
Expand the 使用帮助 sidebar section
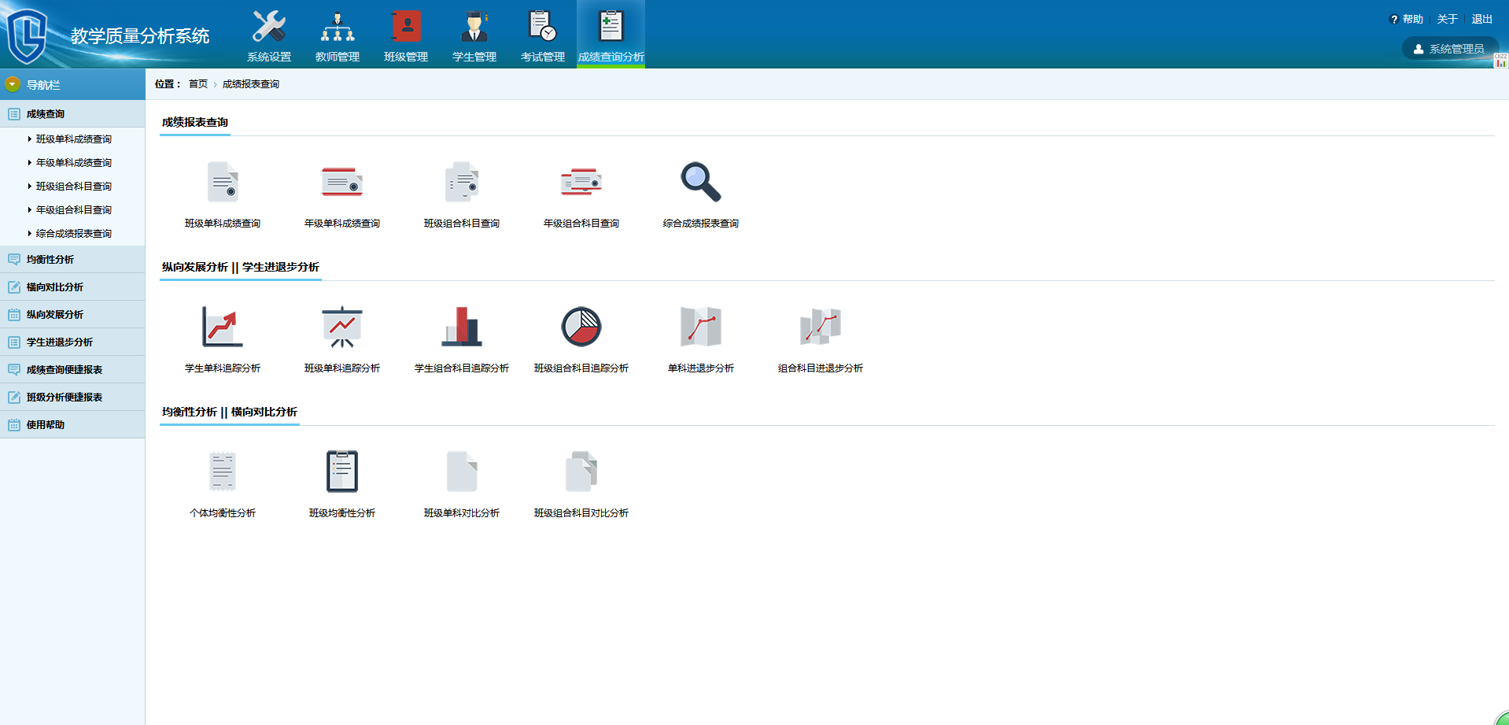[x=72, y=425]
